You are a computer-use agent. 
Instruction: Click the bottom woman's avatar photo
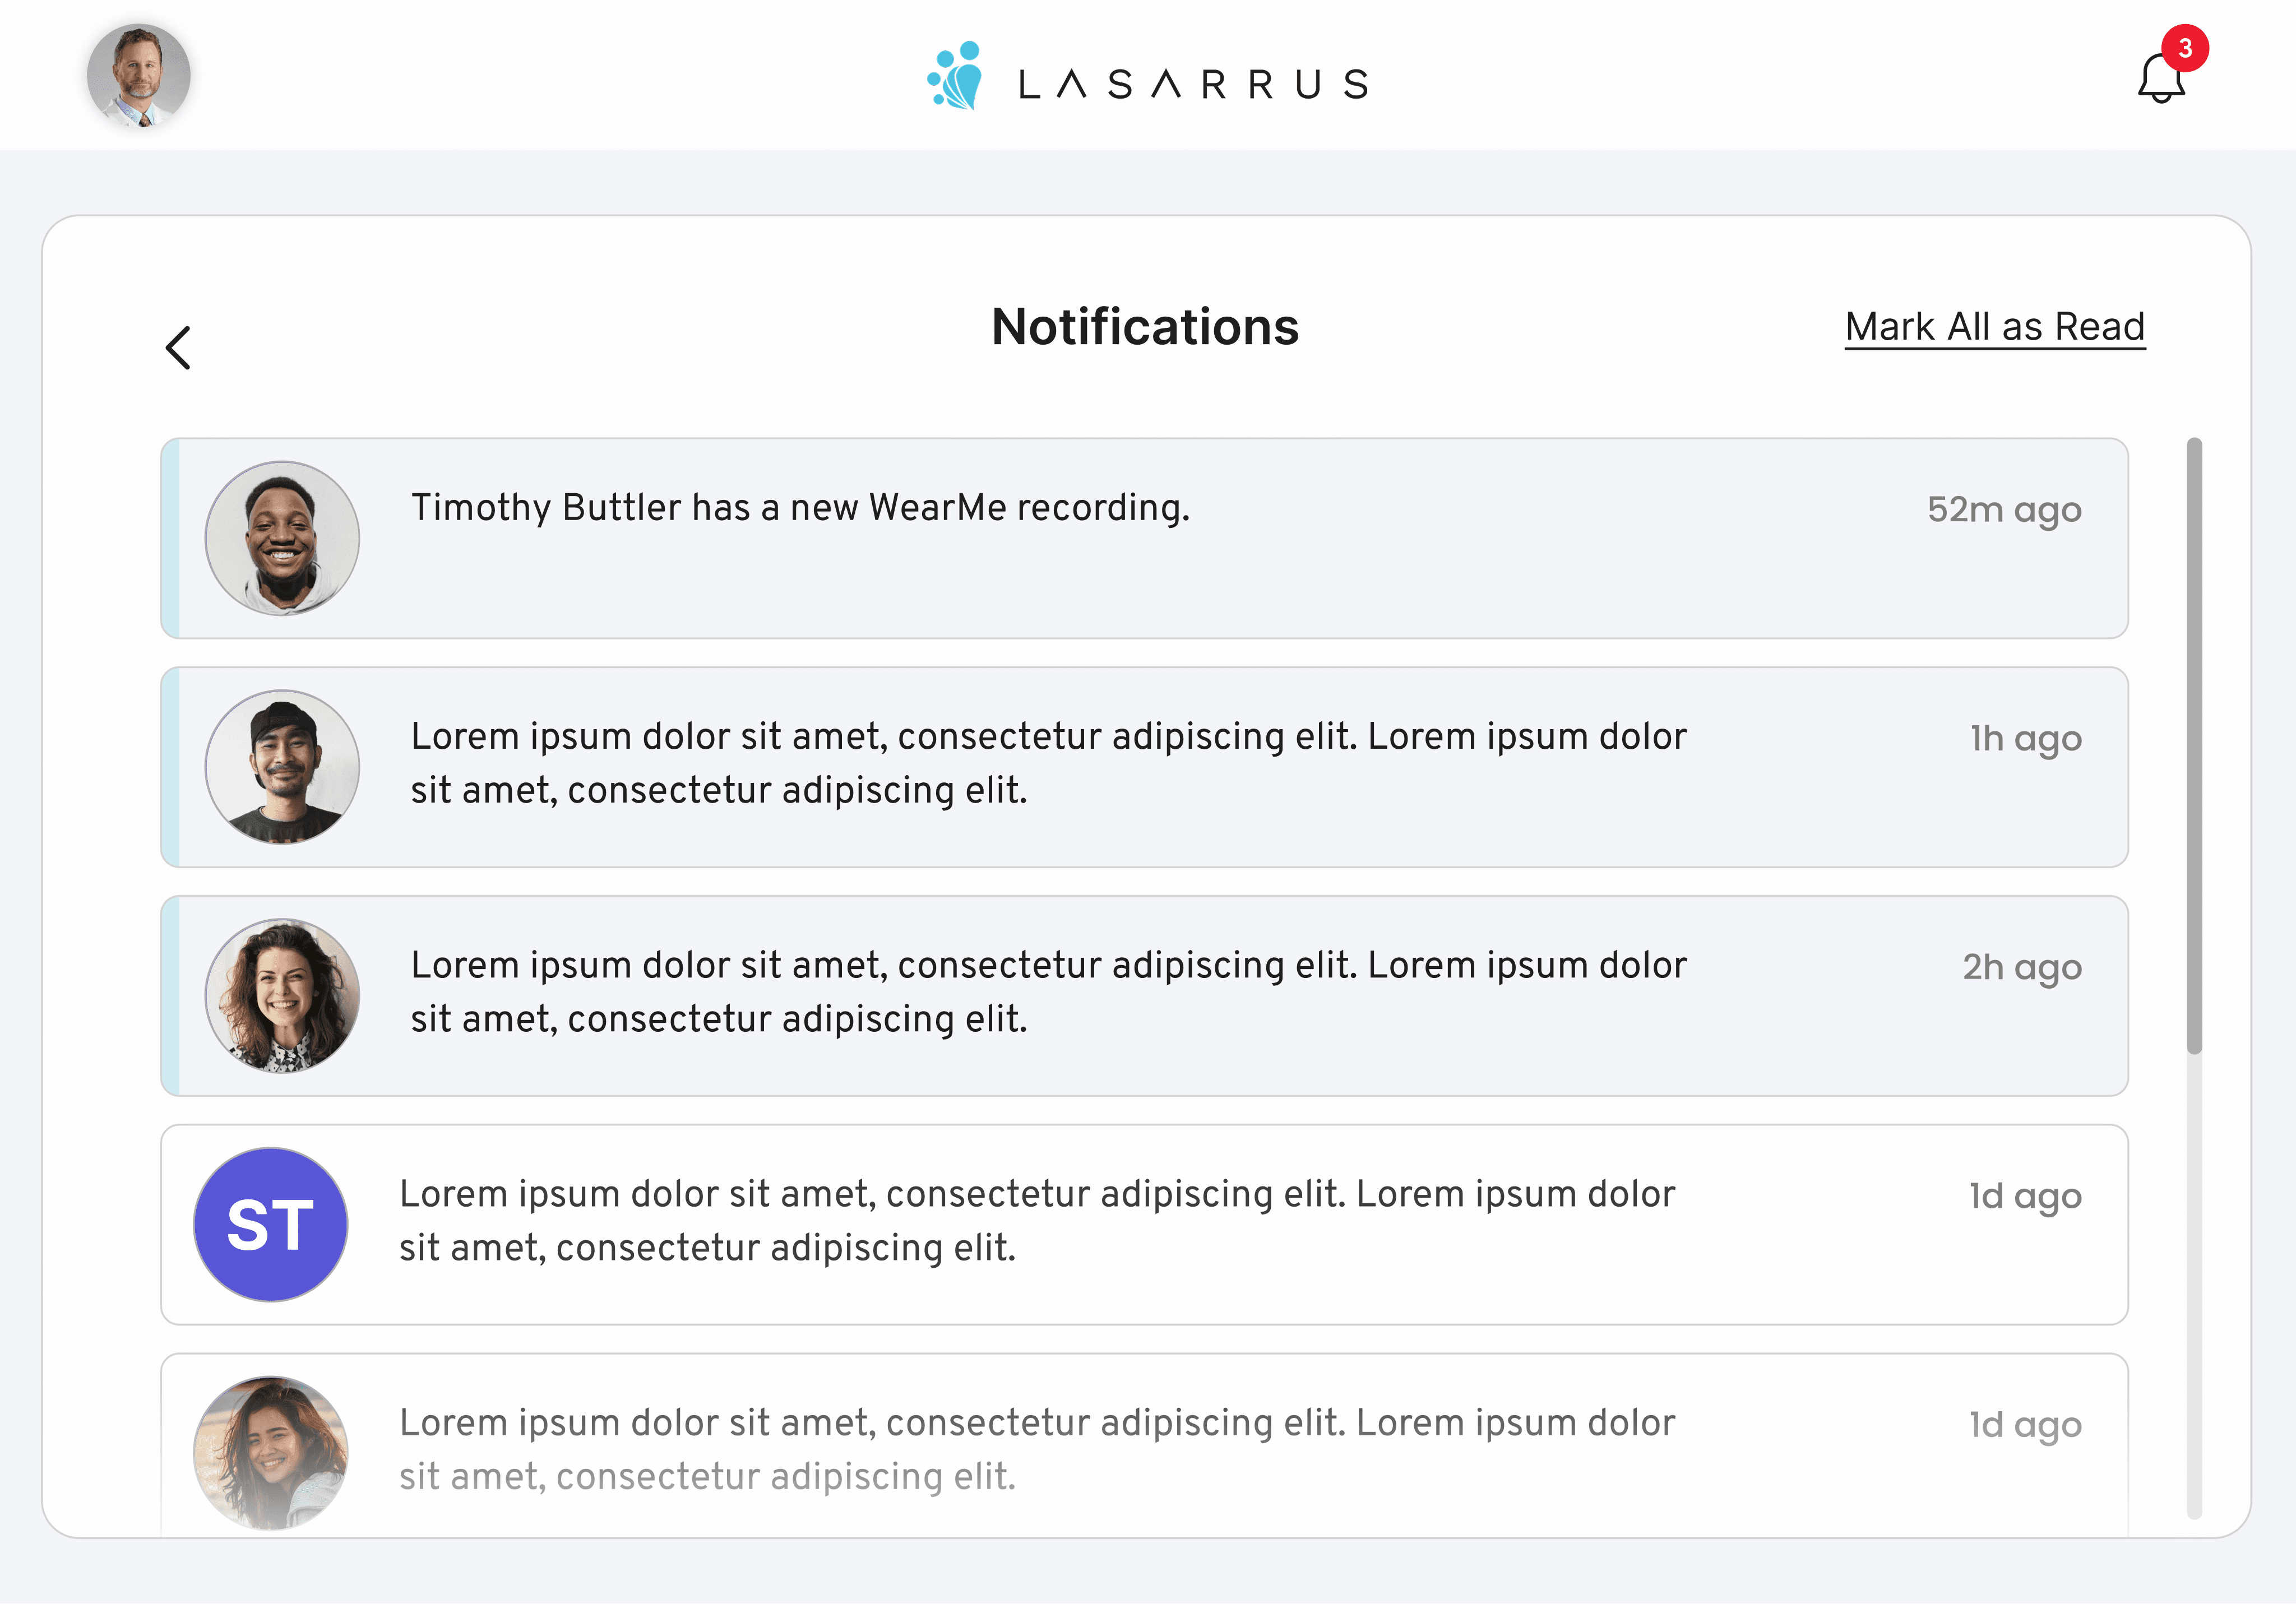(270, 1452)
